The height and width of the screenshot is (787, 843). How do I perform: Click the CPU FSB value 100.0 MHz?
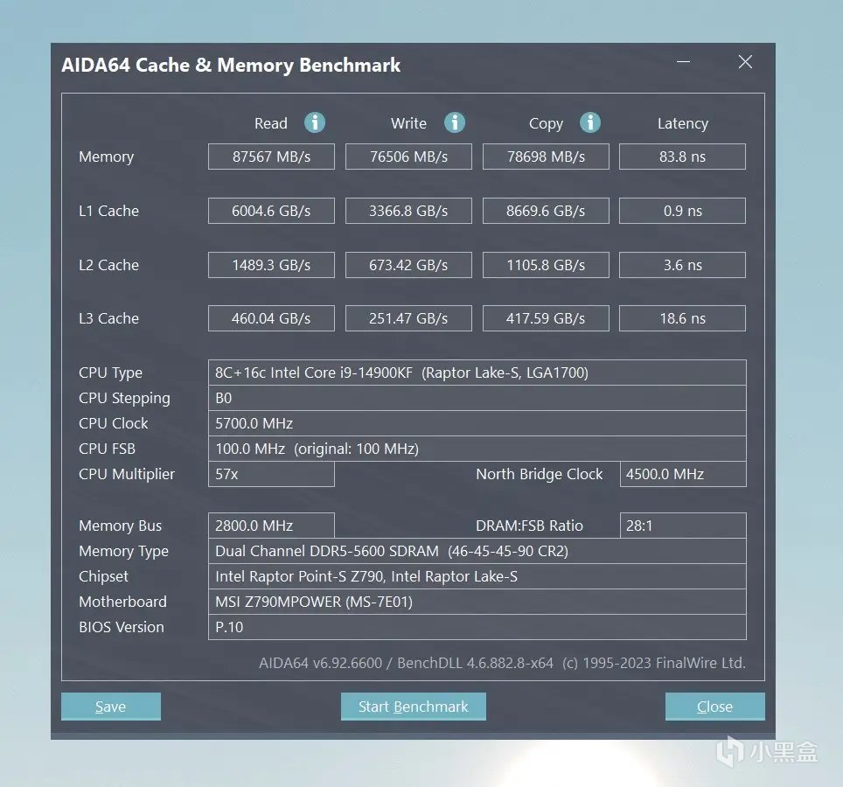pyautogui.click(x=477, y=449)
